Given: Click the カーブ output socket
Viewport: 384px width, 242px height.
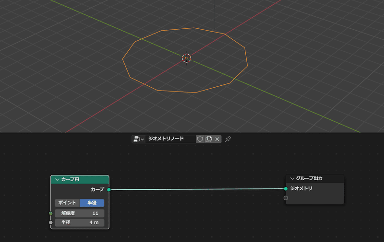Looking at the screenshot, I should [x=109, y=189].
